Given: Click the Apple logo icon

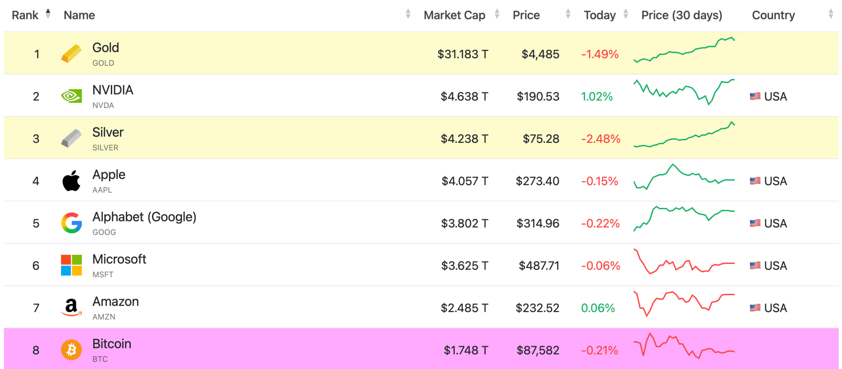Looking at the screenshot, I should (x=71, y=181).
